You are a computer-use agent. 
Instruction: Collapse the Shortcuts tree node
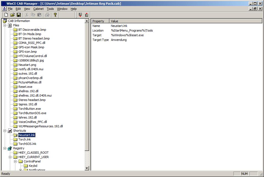point(5,131)
